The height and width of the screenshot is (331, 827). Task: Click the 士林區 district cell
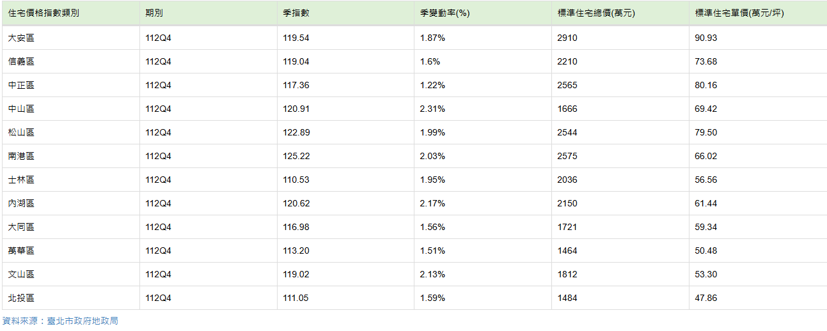click(21, 180)
